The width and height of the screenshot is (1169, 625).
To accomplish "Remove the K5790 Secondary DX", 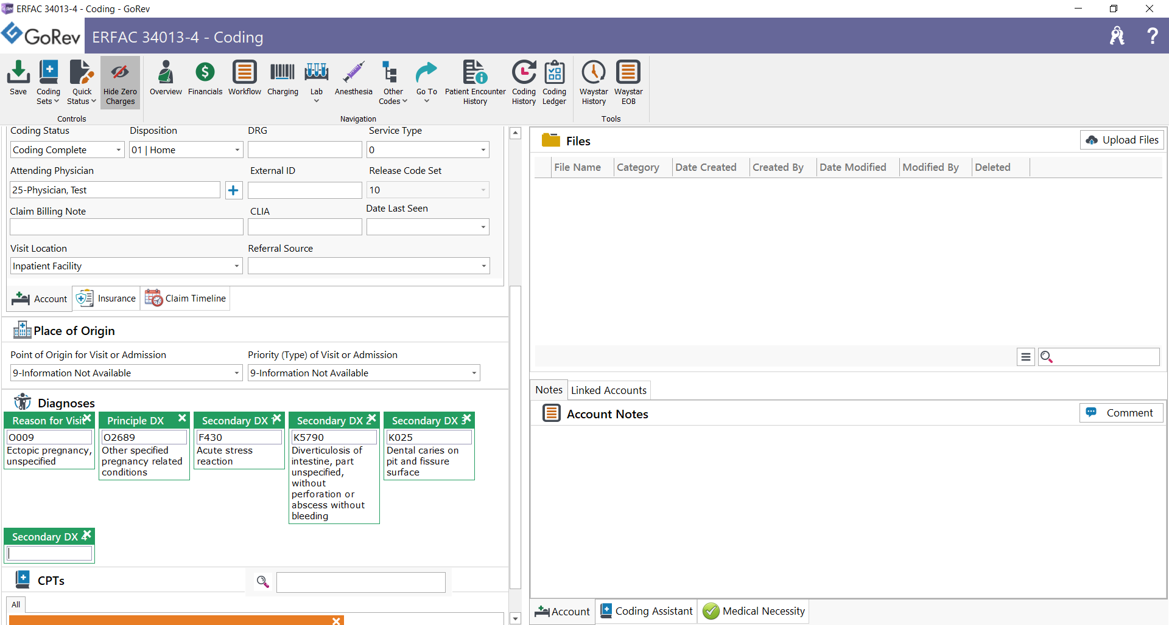I will 372,418.
